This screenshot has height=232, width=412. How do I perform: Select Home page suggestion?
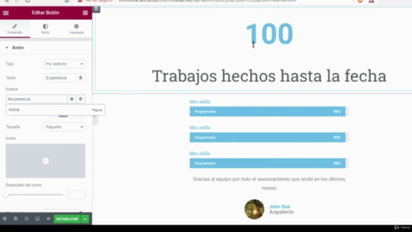pos(55,110)
